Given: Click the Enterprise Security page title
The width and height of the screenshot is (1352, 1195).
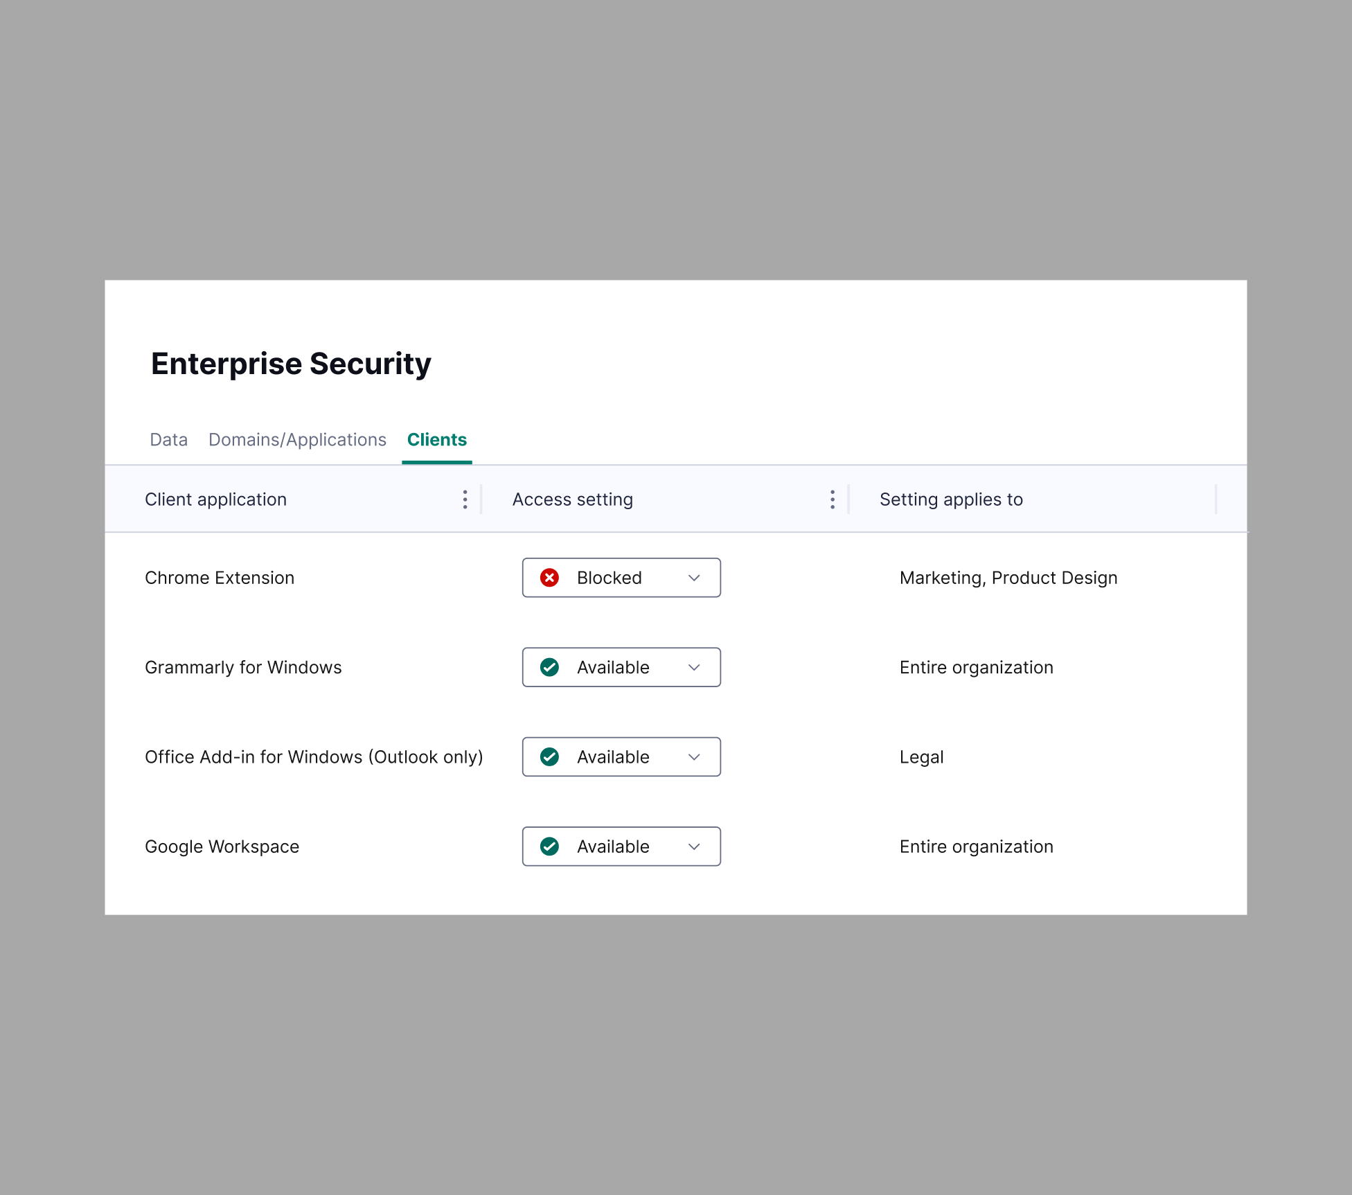Looking at the screenshot, I should (291, 363).
